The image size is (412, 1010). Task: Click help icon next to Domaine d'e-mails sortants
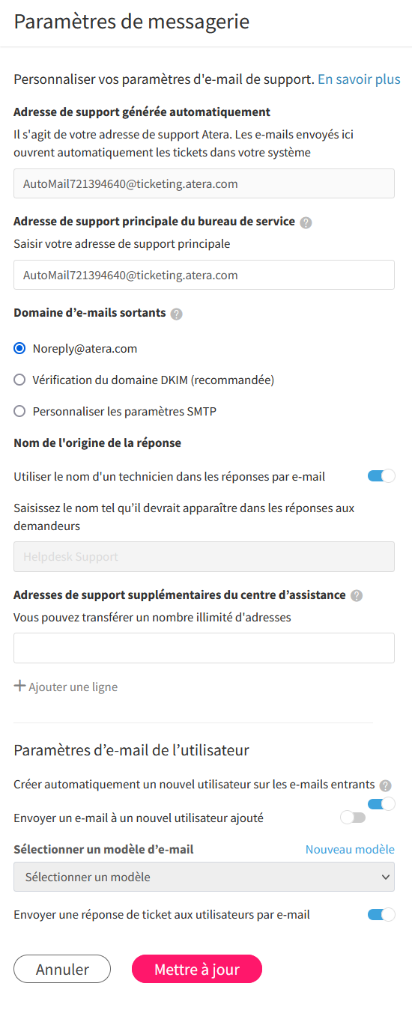tap(176, 314)
